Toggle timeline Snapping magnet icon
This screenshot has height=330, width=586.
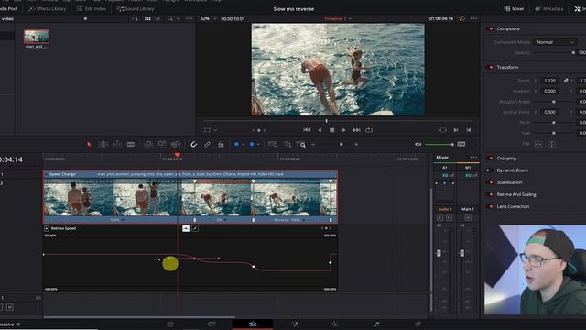click(x=193, y=145)
